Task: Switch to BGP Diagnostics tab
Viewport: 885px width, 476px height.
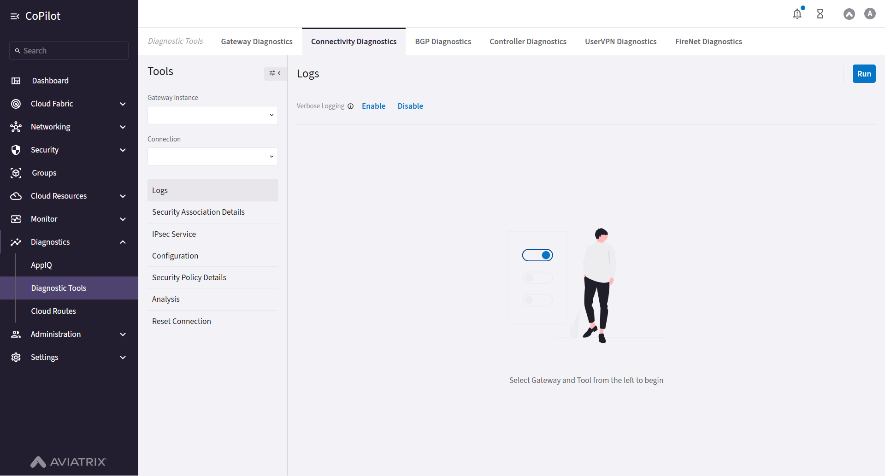Action: coord(443,41)
